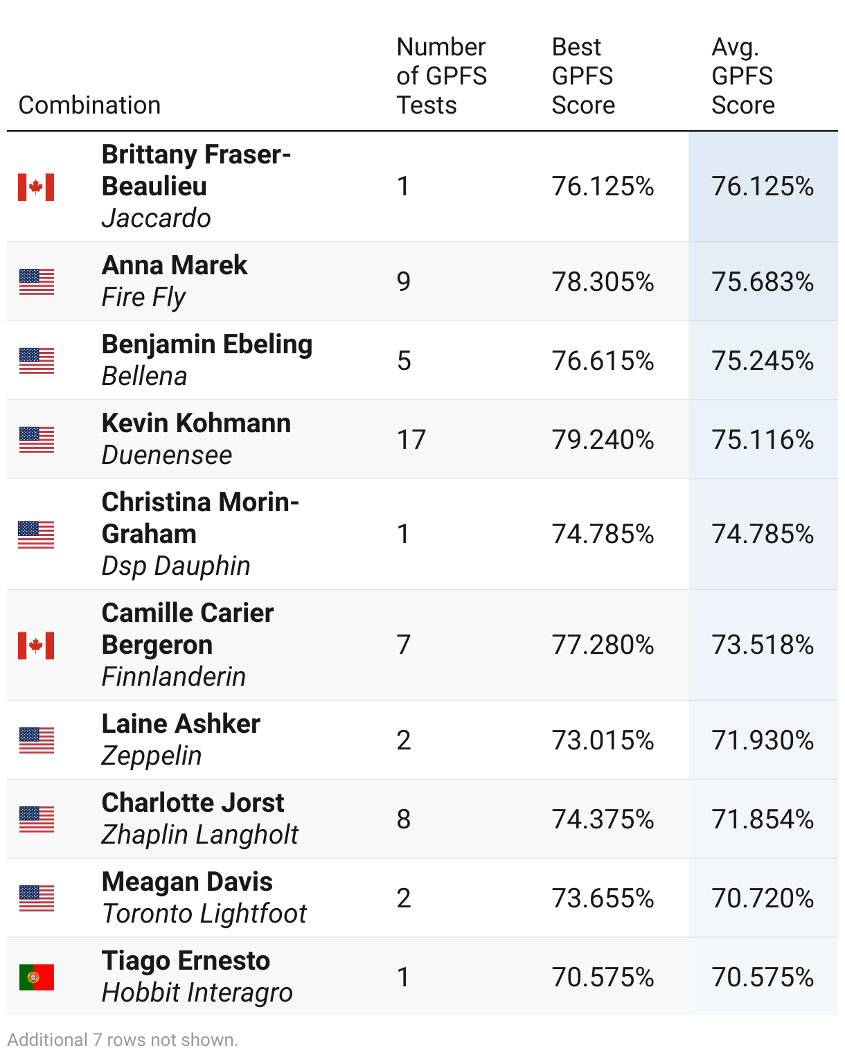Click the US flag beside Kevin Kohmann
This screenshot has width=845, height=1057.
point(36,440)
